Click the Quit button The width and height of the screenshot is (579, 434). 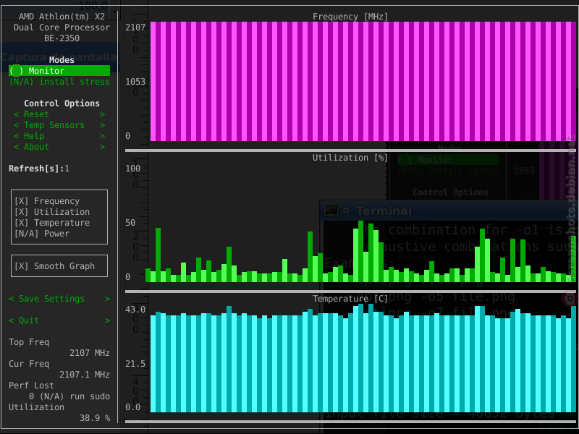(x=59, y=320)
